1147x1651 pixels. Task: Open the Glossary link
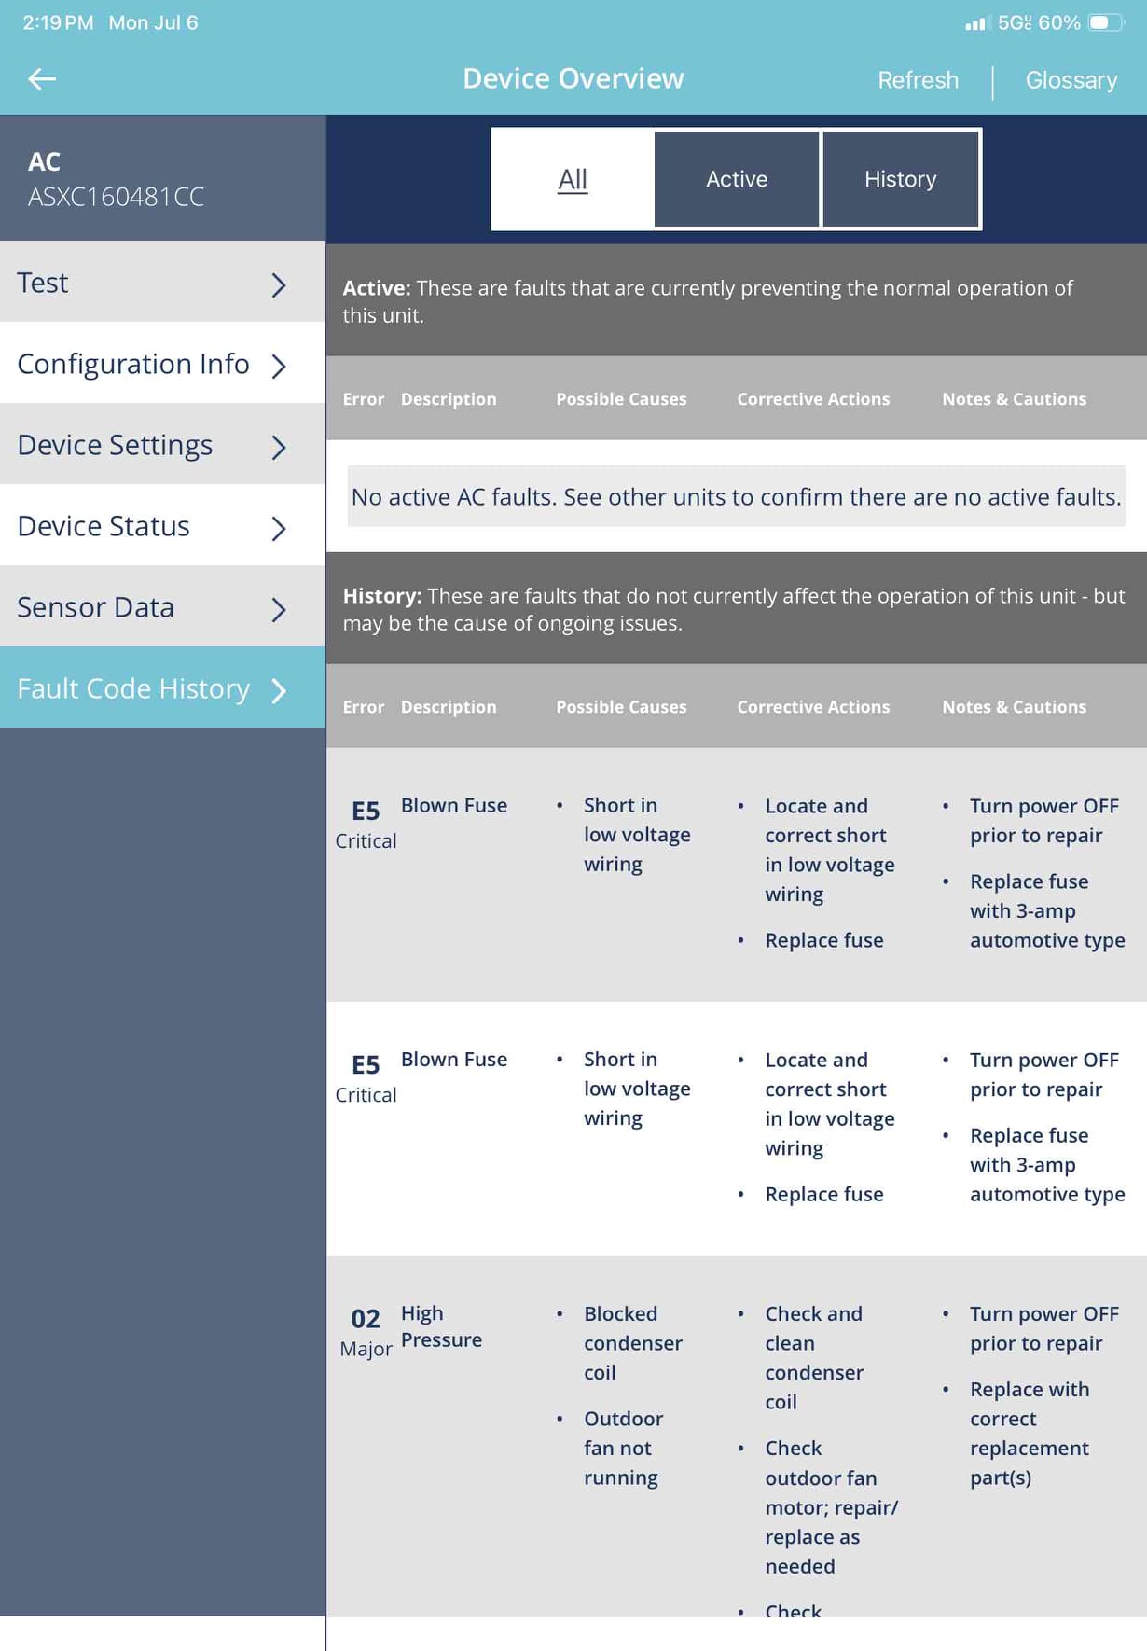(x=1071, y=80)
